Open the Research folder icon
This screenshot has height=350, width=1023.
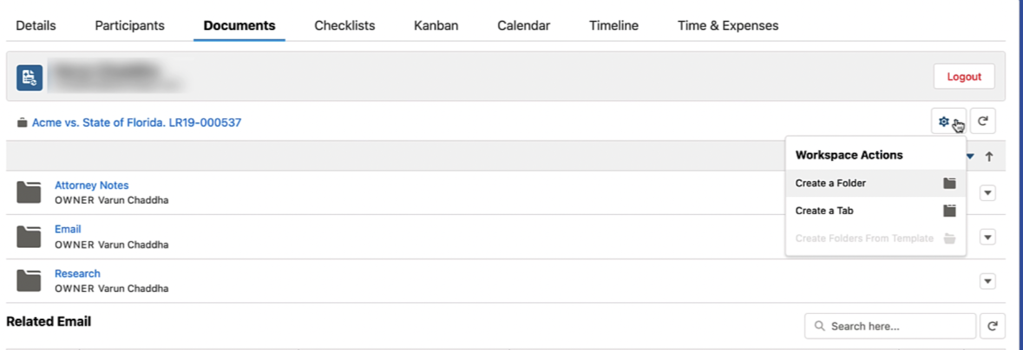pos(29,280)
